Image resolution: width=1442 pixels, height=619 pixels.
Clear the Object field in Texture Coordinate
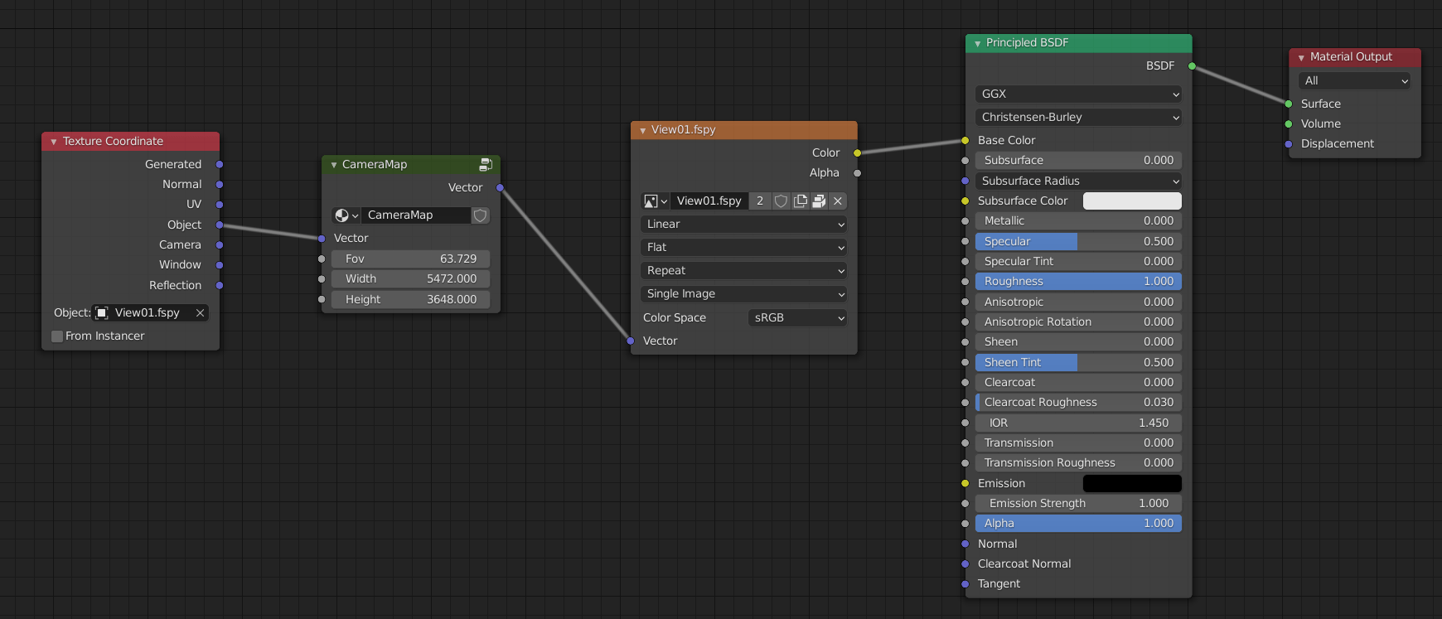[200, 313]
